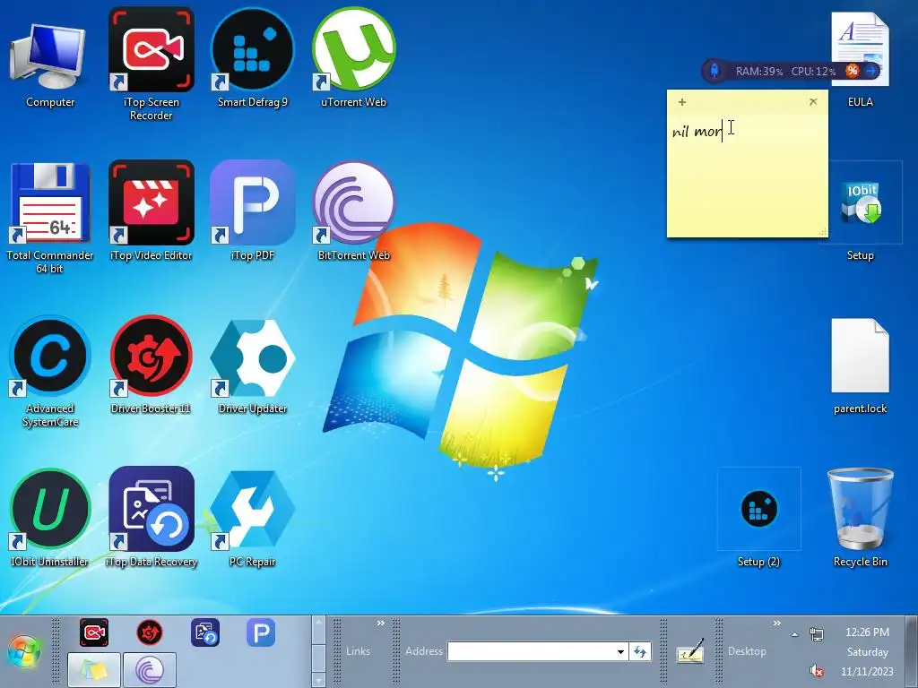Click the muted volume tray icon
This screenshot has height=688, width=918.
click(816, 670)
